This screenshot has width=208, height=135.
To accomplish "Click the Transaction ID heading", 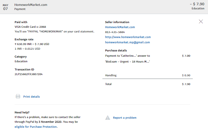I will 24,70.
